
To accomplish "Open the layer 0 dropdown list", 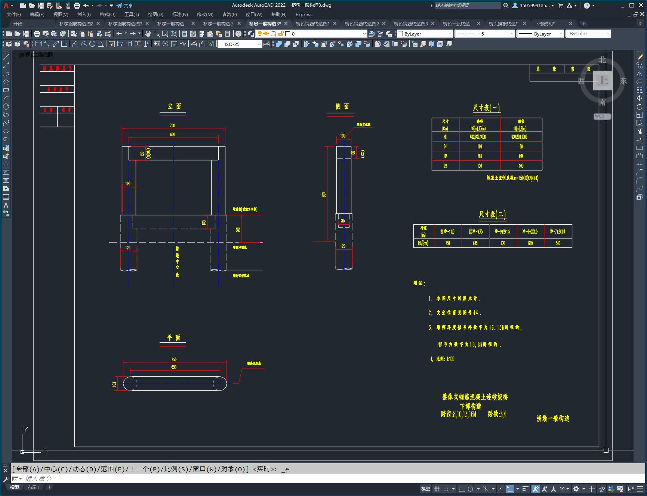I will click(x=326, y=34).
